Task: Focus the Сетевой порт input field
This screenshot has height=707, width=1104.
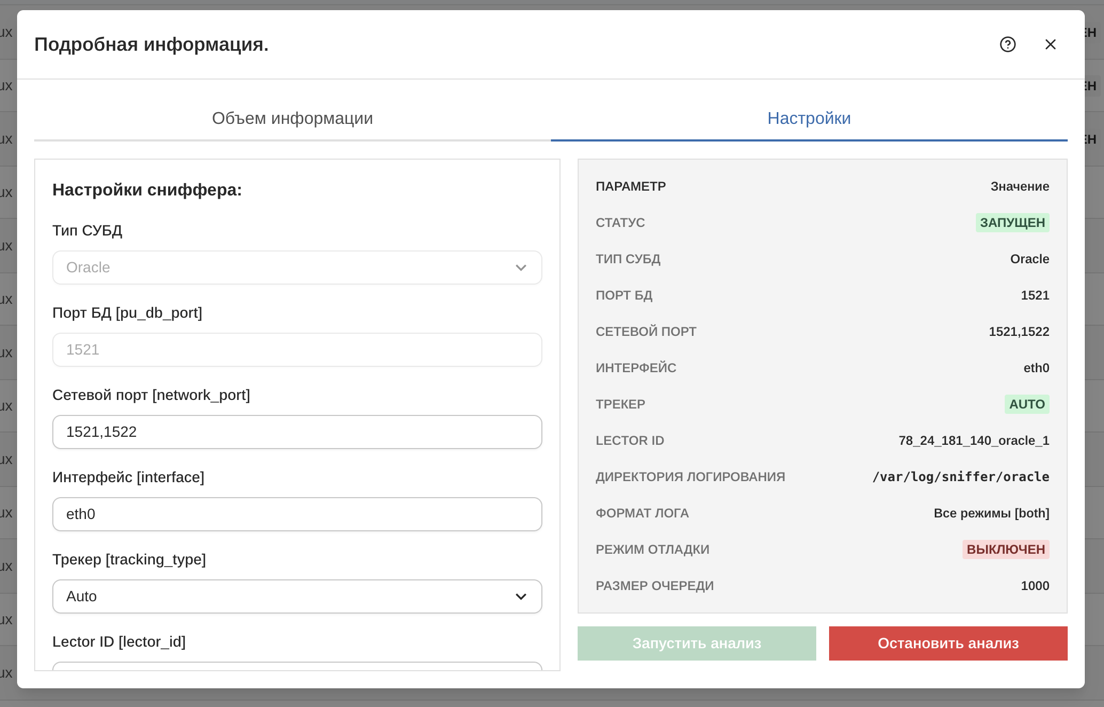Action: pos(297,432)
